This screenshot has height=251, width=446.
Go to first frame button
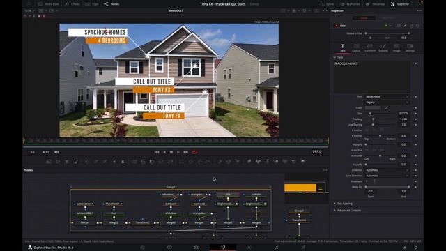(x=157, y=152)
